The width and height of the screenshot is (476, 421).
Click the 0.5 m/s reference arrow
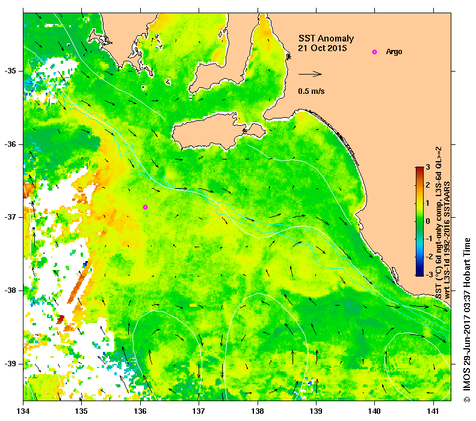pyautogui.click(x=310, y=74)
